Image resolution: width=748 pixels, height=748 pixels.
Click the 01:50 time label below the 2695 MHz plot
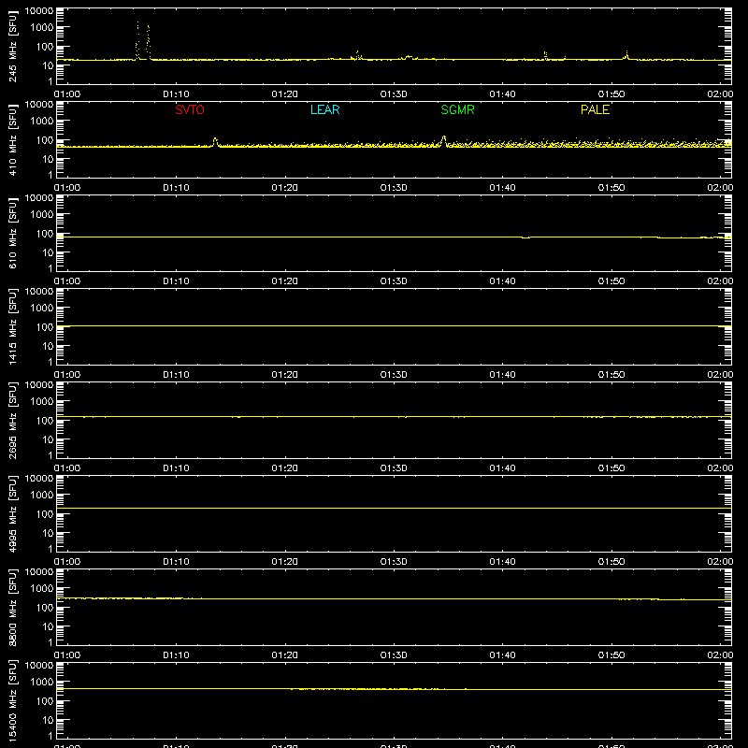[x=611, y=468]
